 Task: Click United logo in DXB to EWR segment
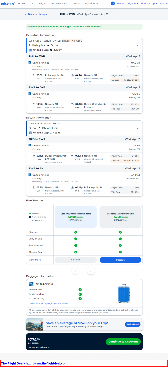(30, 145)
